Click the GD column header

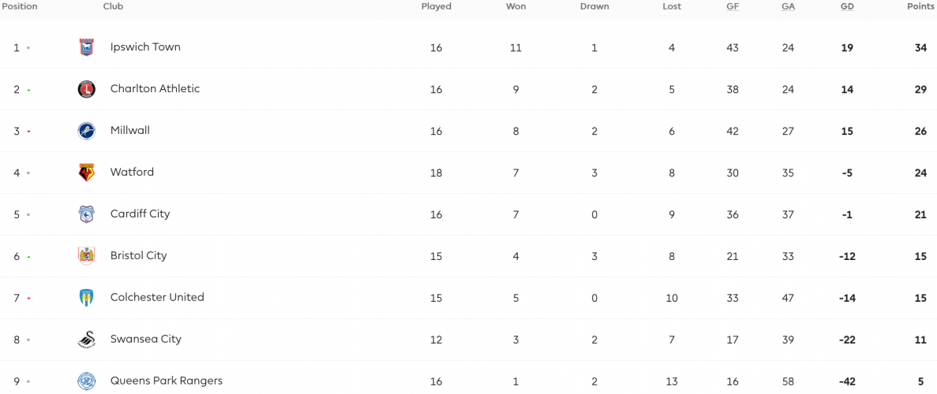coord(847,6)
